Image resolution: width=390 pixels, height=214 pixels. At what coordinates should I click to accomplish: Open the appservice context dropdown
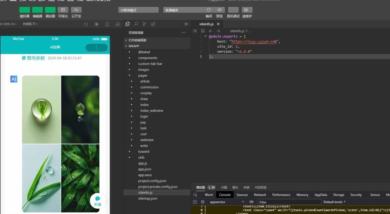coord(227,202)
